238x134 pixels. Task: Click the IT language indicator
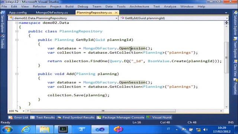coord(168,129)
